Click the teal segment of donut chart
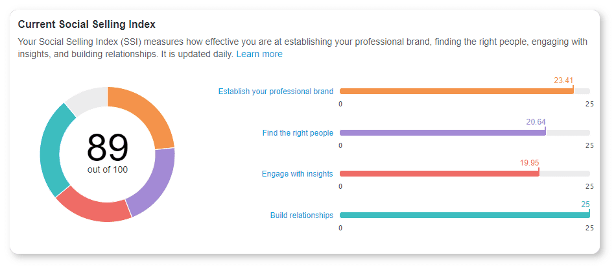Image resolution: width=616 pixels, height=270 pixels. click(52, 153)
